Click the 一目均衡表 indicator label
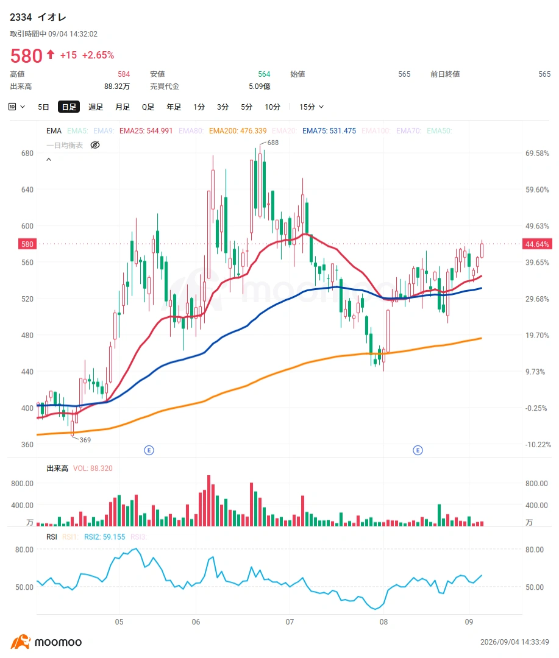 coord(65,145)
